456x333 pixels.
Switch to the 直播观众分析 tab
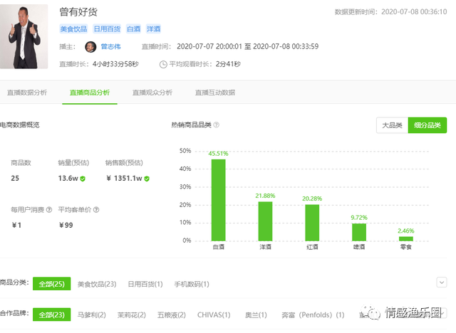(x=152, y=92)
